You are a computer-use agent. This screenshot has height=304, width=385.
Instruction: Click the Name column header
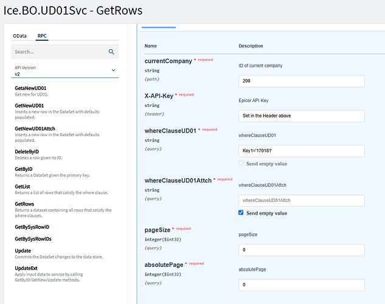click(x=150, y=46)
